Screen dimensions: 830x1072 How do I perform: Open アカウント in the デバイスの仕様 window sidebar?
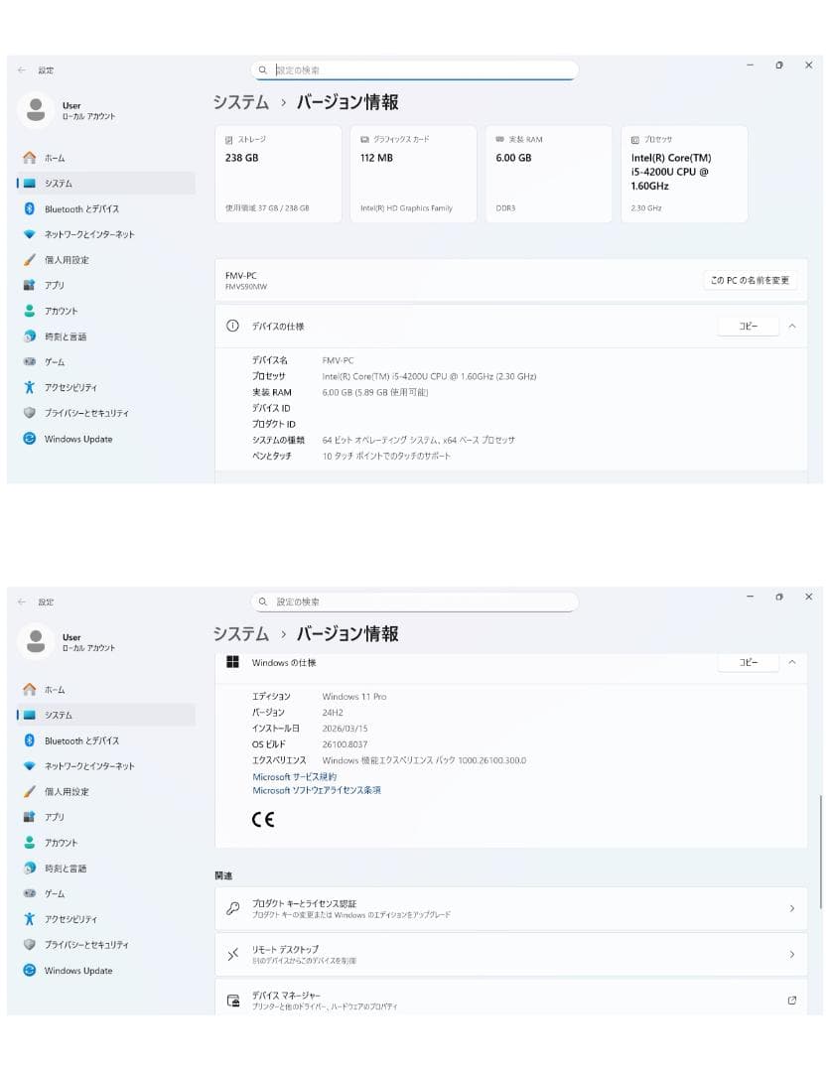[x=106, y=311]
